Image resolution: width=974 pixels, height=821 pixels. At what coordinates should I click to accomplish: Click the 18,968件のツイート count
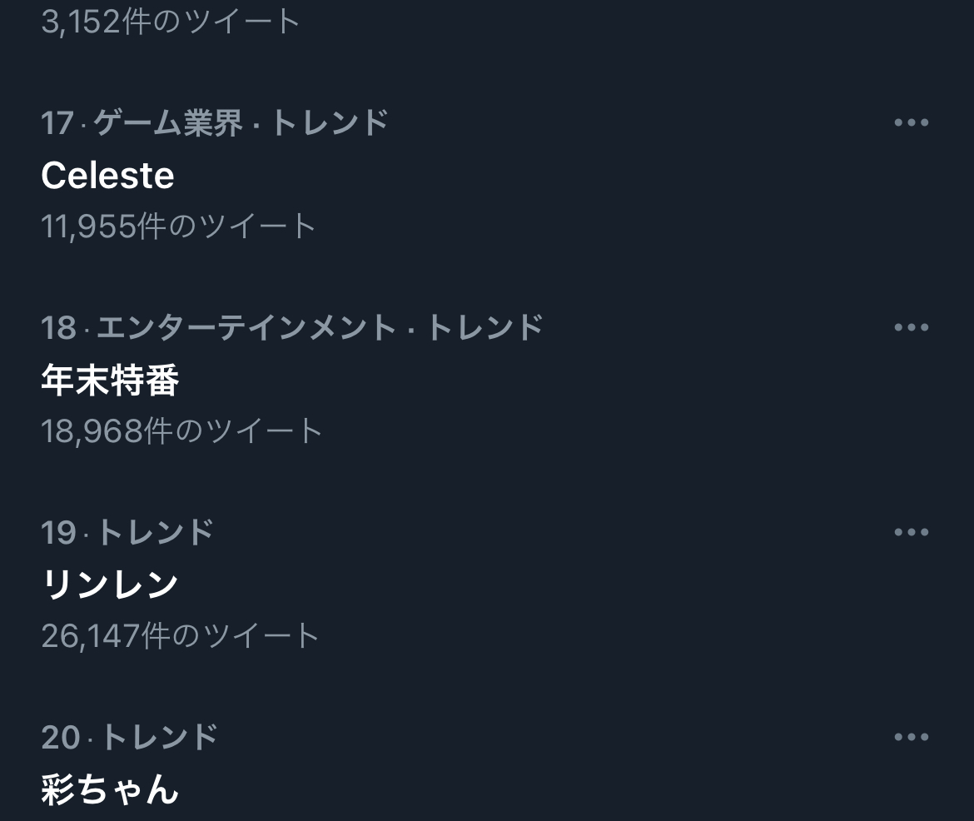tap(181, 430)
